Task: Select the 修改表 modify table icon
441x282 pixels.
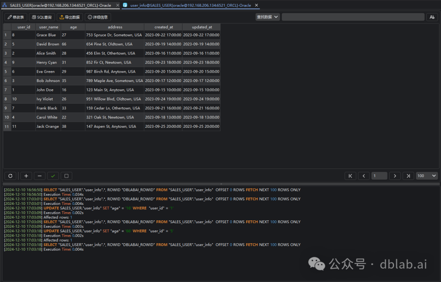Action: coord(16,17)
